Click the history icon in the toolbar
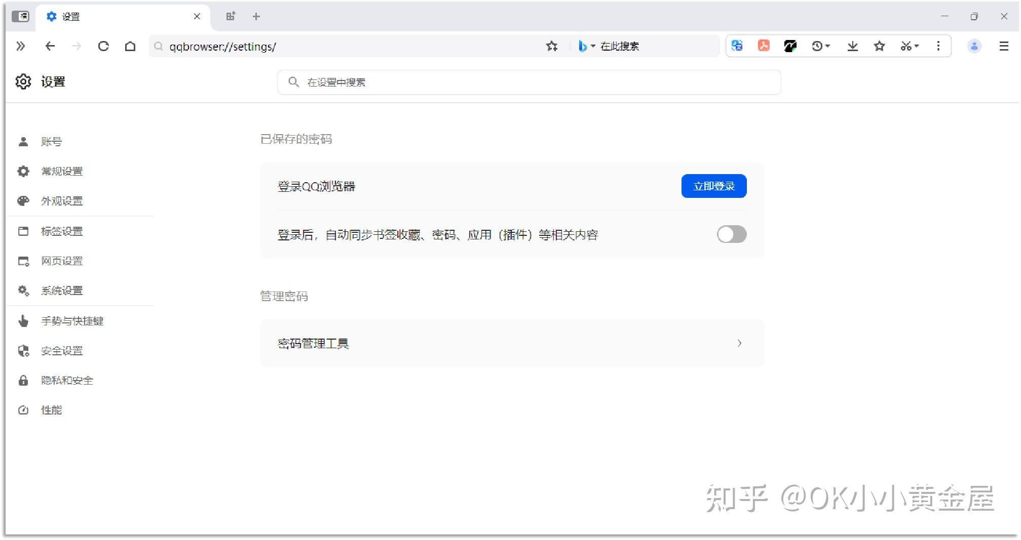Screen dimensions: 1021x540 pyautogui.click(x=816, y=46)
